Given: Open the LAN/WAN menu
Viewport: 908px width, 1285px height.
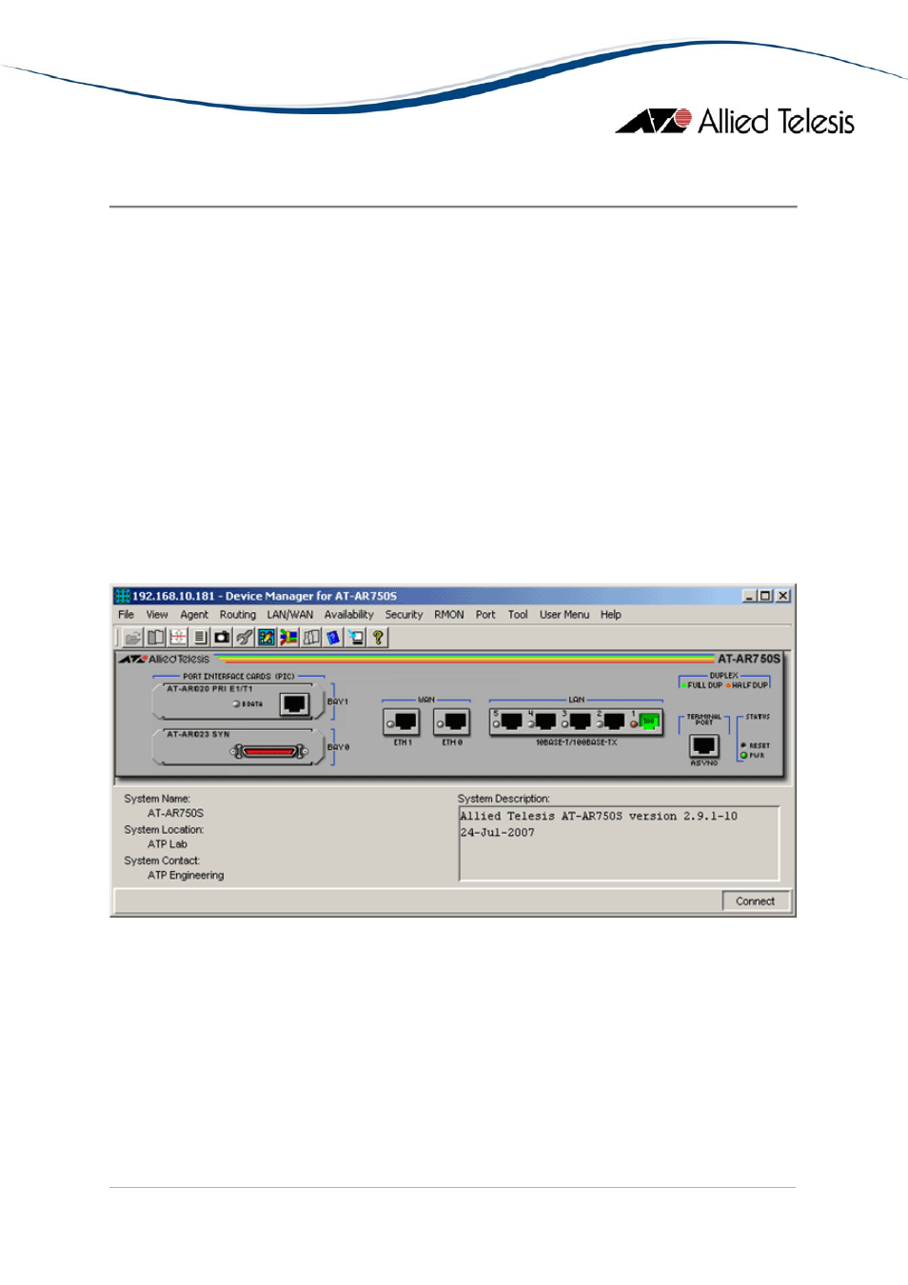Looking at the screenshot, I should click(290, 615).
